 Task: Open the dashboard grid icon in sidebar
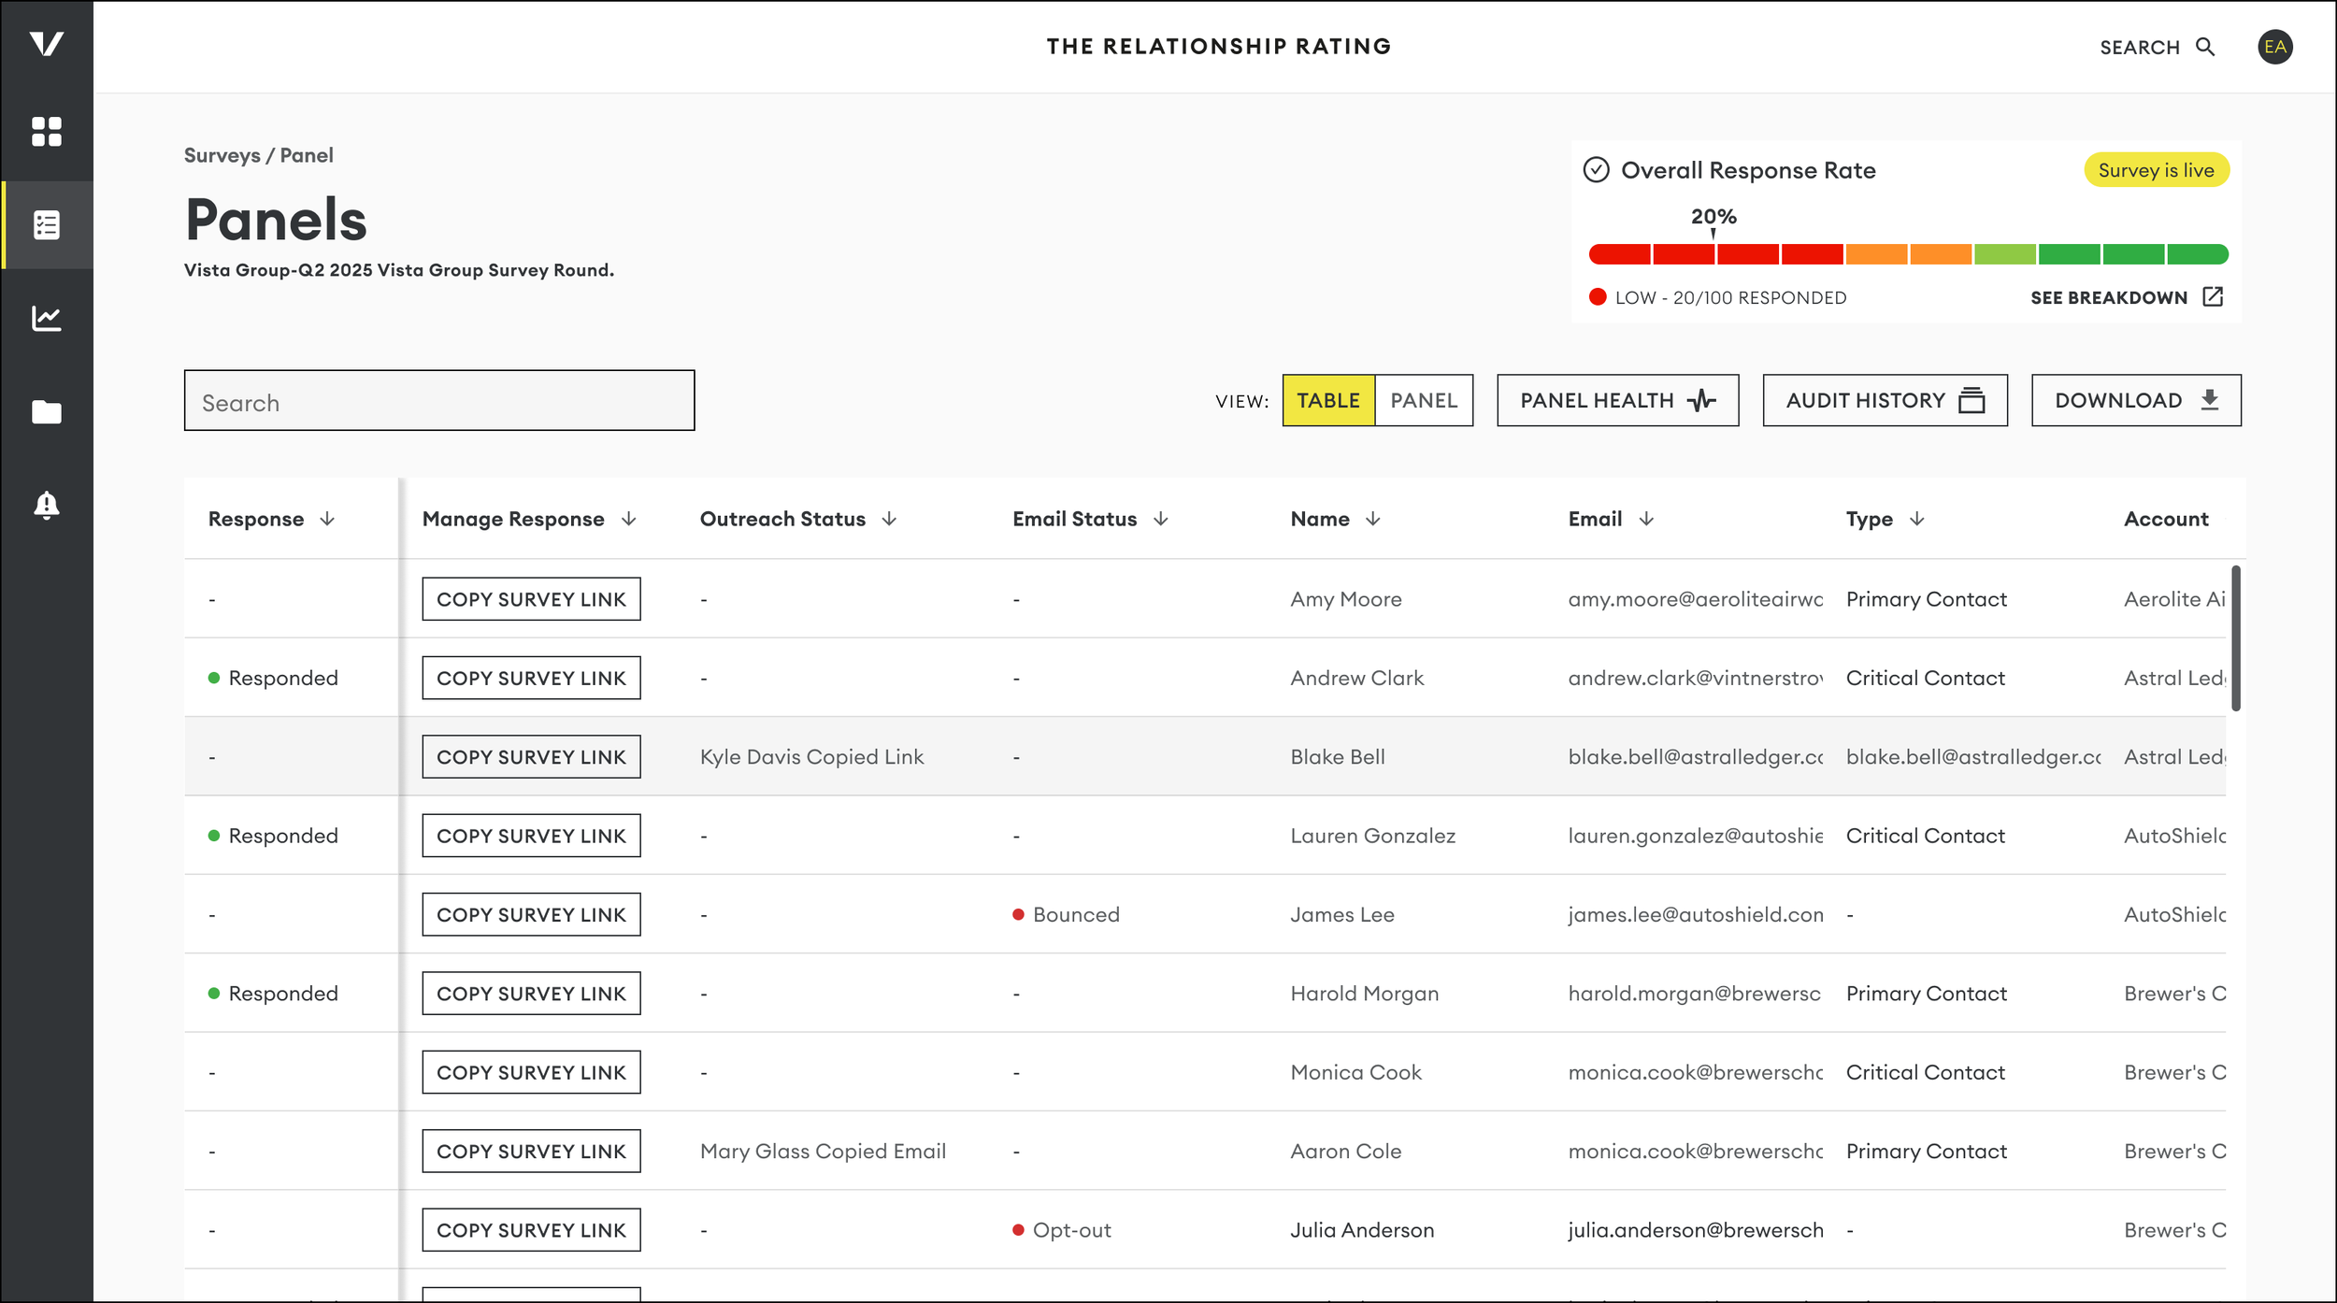[47, 132]
